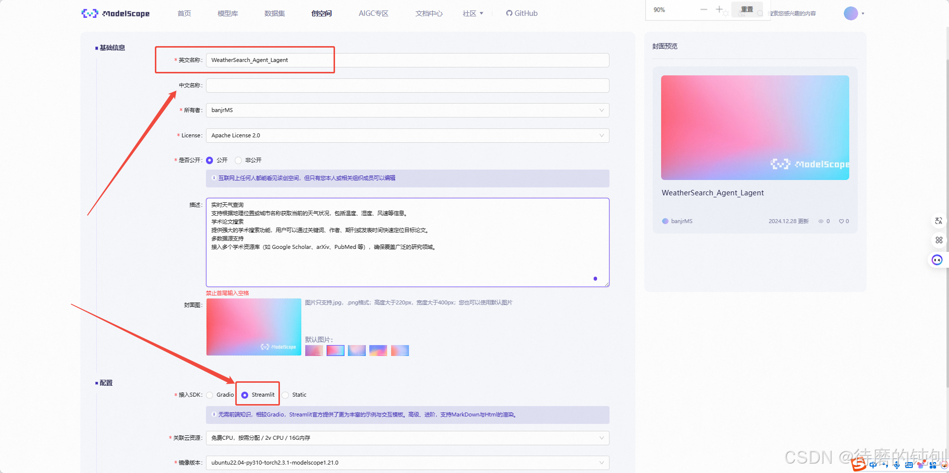Click WeatherSearch_Agent_Lagent title in preview
The width and height of the screenshot is (949, 473).
[712, 193]
